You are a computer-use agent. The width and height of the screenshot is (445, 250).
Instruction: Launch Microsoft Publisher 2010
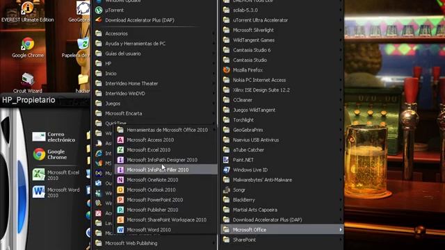tap(165, 210)
